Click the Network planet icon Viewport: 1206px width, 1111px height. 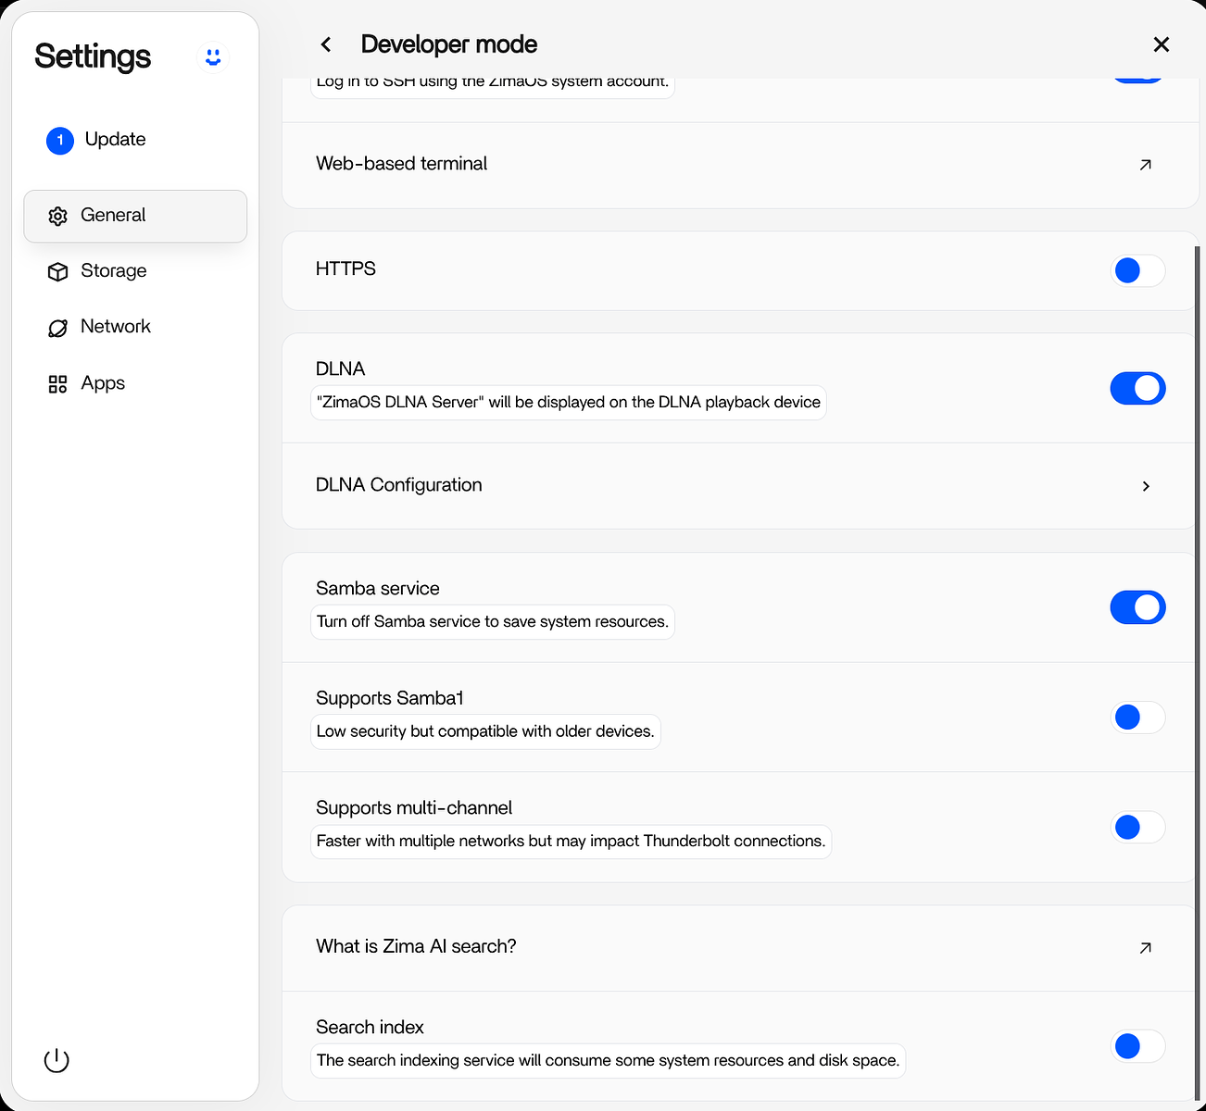tap(57, 328)
